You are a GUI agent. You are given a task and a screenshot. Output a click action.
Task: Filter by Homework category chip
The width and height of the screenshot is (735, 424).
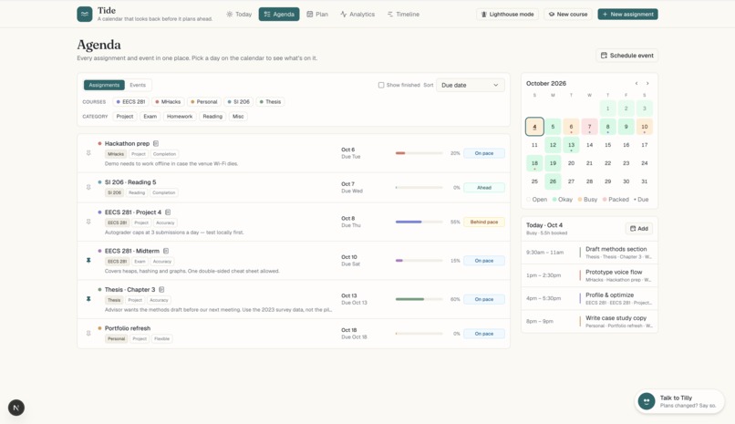tap(180, 116)
